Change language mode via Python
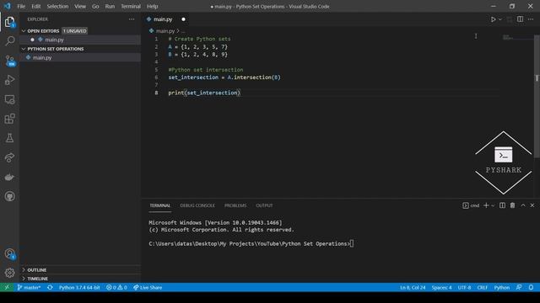 coord(502,288)
